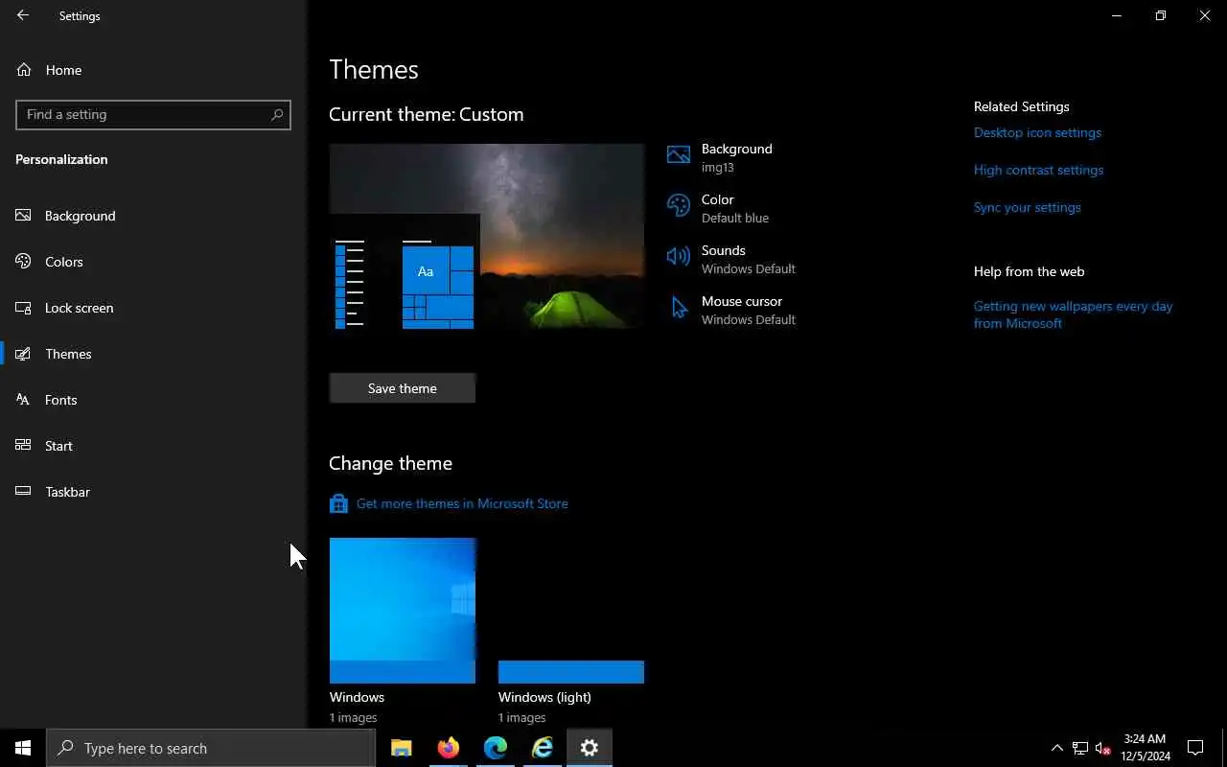Select the Themes icon in sidebar

pyautogui.click(x=24, y=354)
